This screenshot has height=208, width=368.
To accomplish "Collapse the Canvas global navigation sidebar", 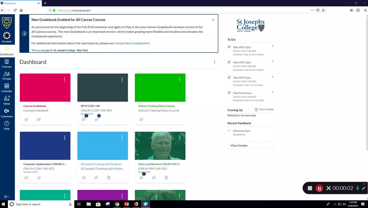I will tap(7, 197).
